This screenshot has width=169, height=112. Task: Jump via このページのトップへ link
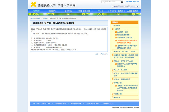coord(101,54)
